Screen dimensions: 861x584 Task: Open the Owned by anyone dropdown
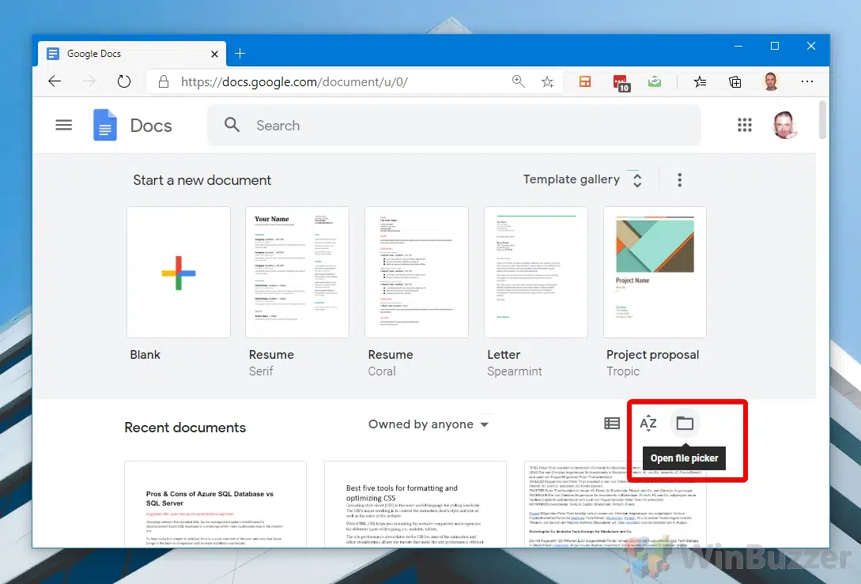coord(429,424)
